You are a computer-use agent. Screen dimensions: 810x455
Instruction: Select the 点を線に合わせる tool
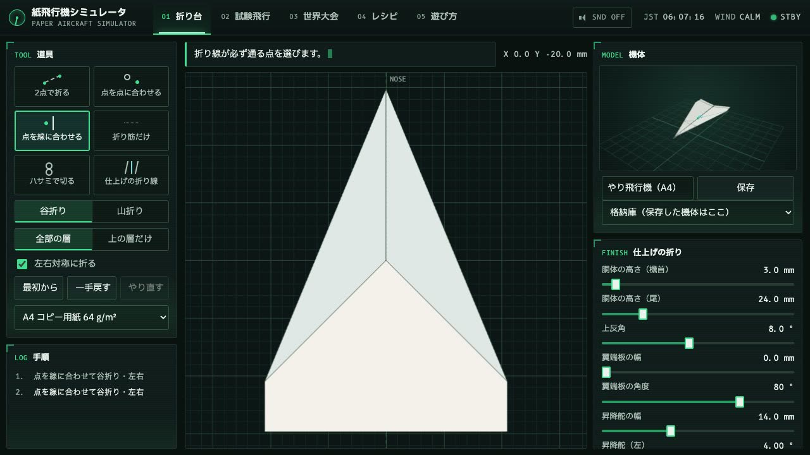pos(52,131)
